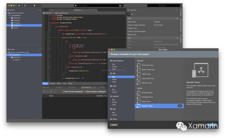
Task: Click New Function Breakpoint button
Action: 73,92
